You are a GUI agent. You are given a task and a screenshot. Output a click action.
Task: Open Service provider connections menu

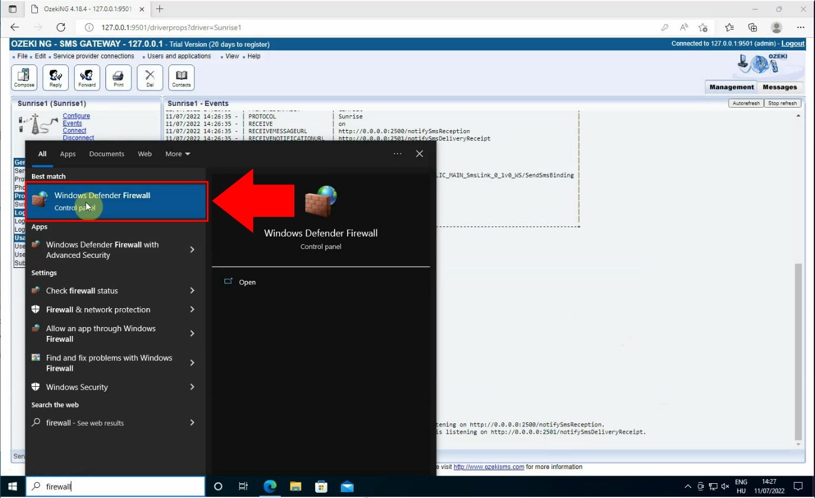(x=94, y=56)
